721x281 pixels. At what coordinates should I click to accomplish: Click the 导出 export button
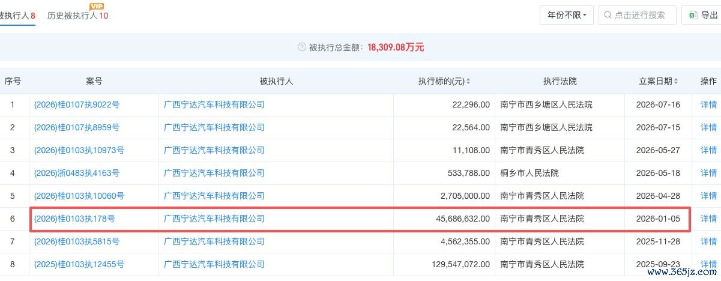[x=701, y=15]
